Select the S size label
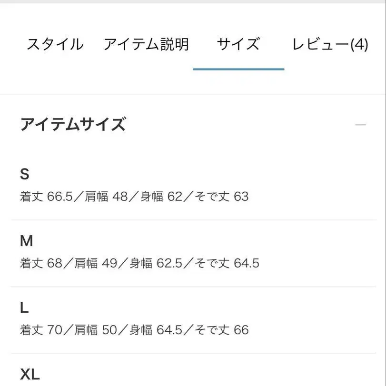The image size is (386, 386). pos(25,174)
